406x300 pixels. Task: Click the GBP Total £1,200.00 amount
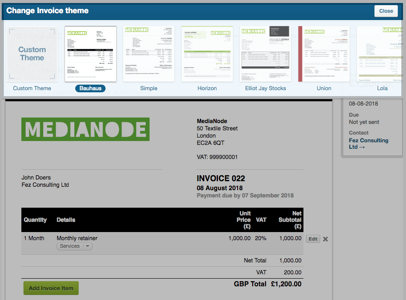click(x=286, y=284)
